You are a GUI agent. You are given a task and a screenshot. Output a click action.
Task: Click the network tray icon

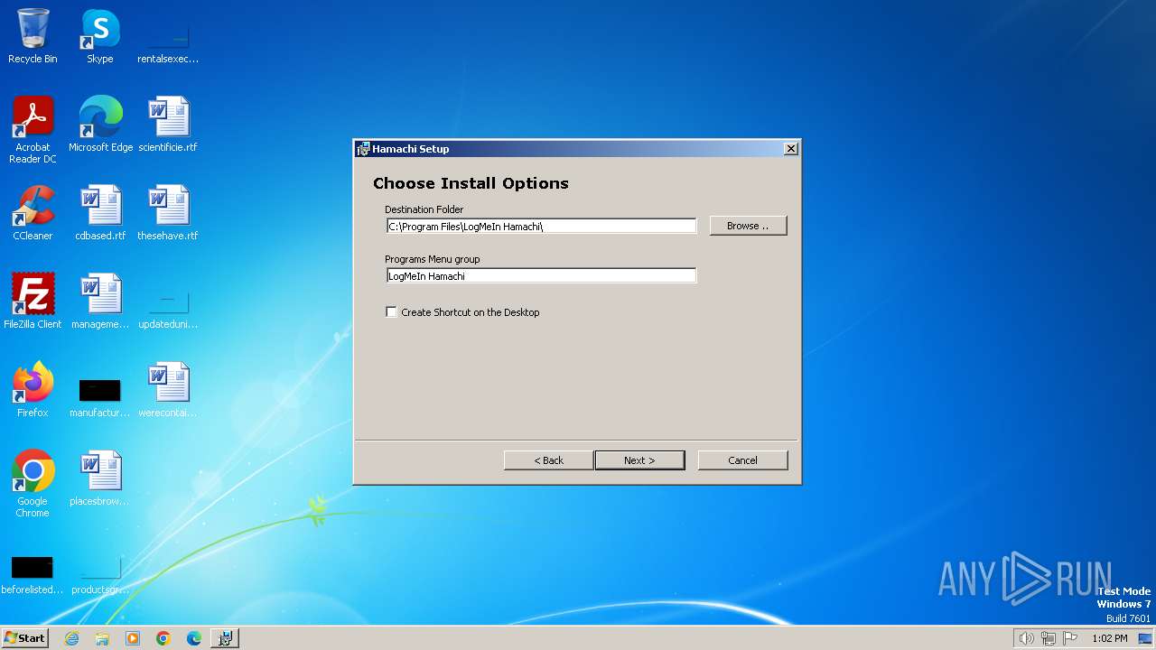1049,638
